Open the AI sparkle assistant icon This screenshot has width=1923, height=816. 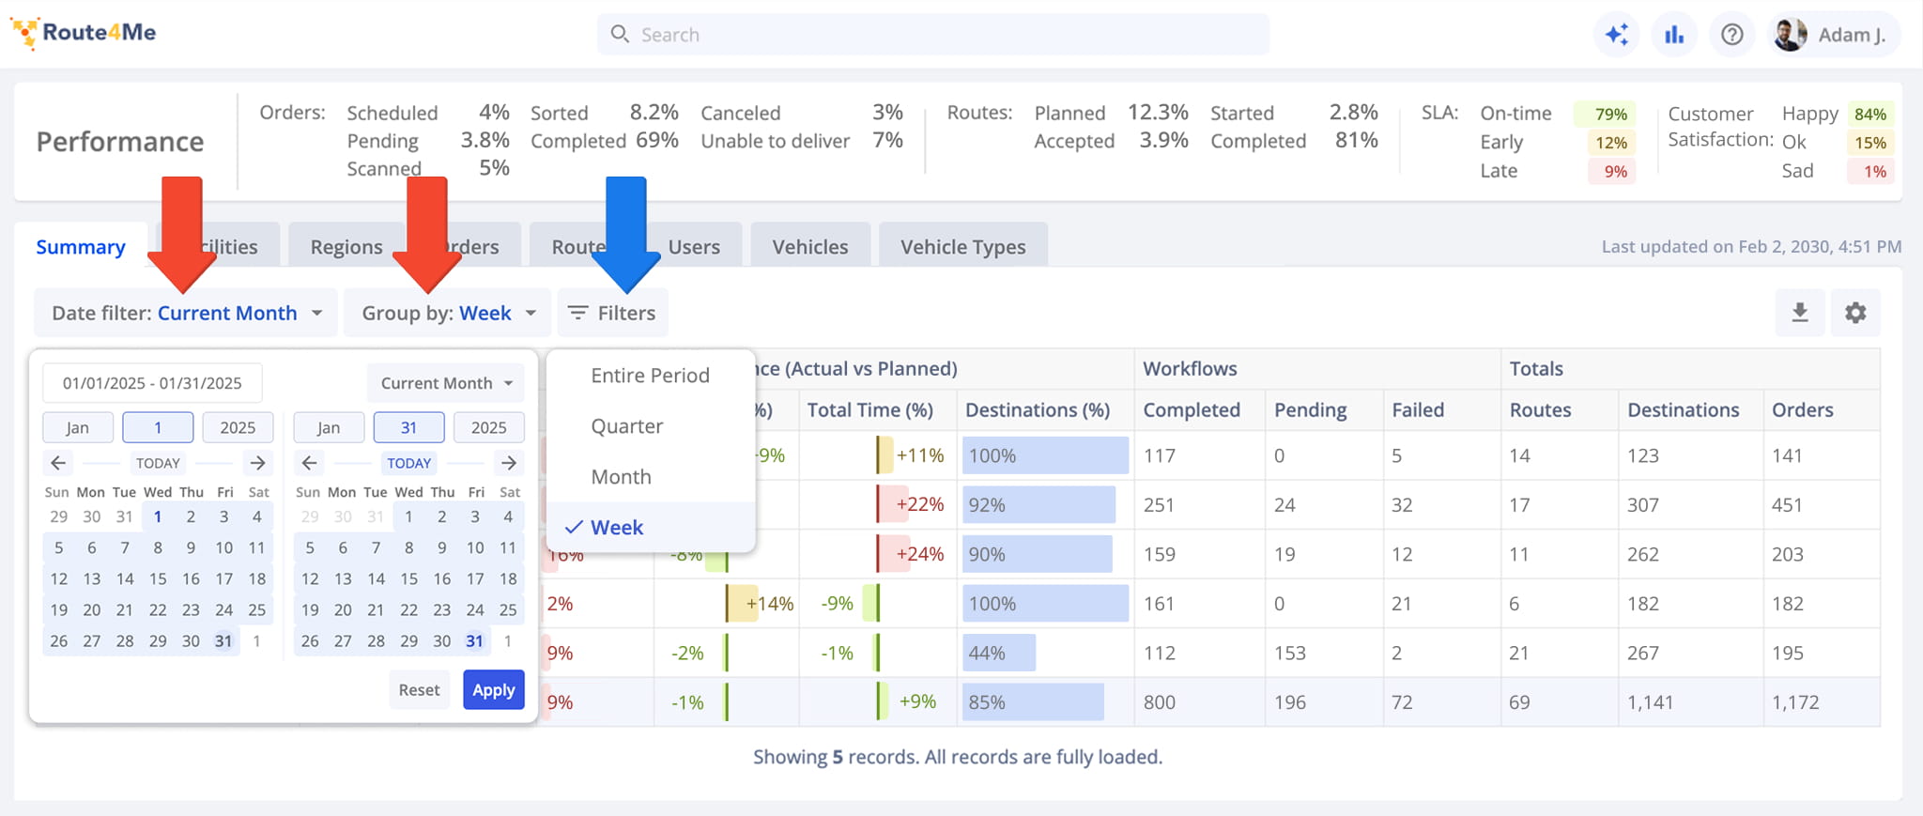(1617, 35)
